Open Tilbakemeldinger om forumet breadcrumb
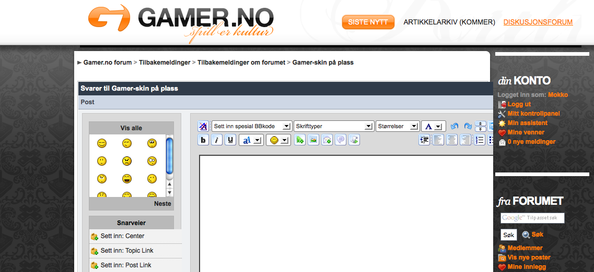The width and height of the screenshot is (594, 272). click(x=241, y=63)
